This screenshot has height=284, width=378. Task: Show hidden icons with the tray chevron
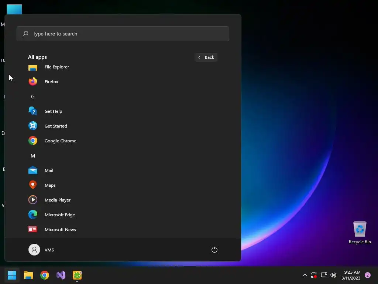[x=305, y=275]
